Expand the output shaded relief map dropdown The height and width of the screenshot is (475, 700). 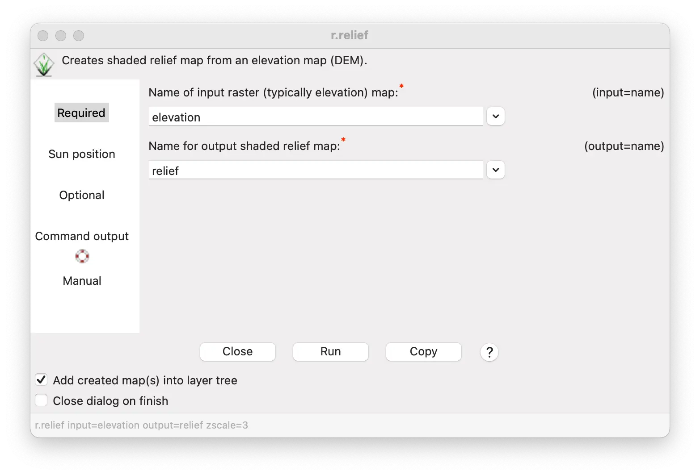[496, 170]
